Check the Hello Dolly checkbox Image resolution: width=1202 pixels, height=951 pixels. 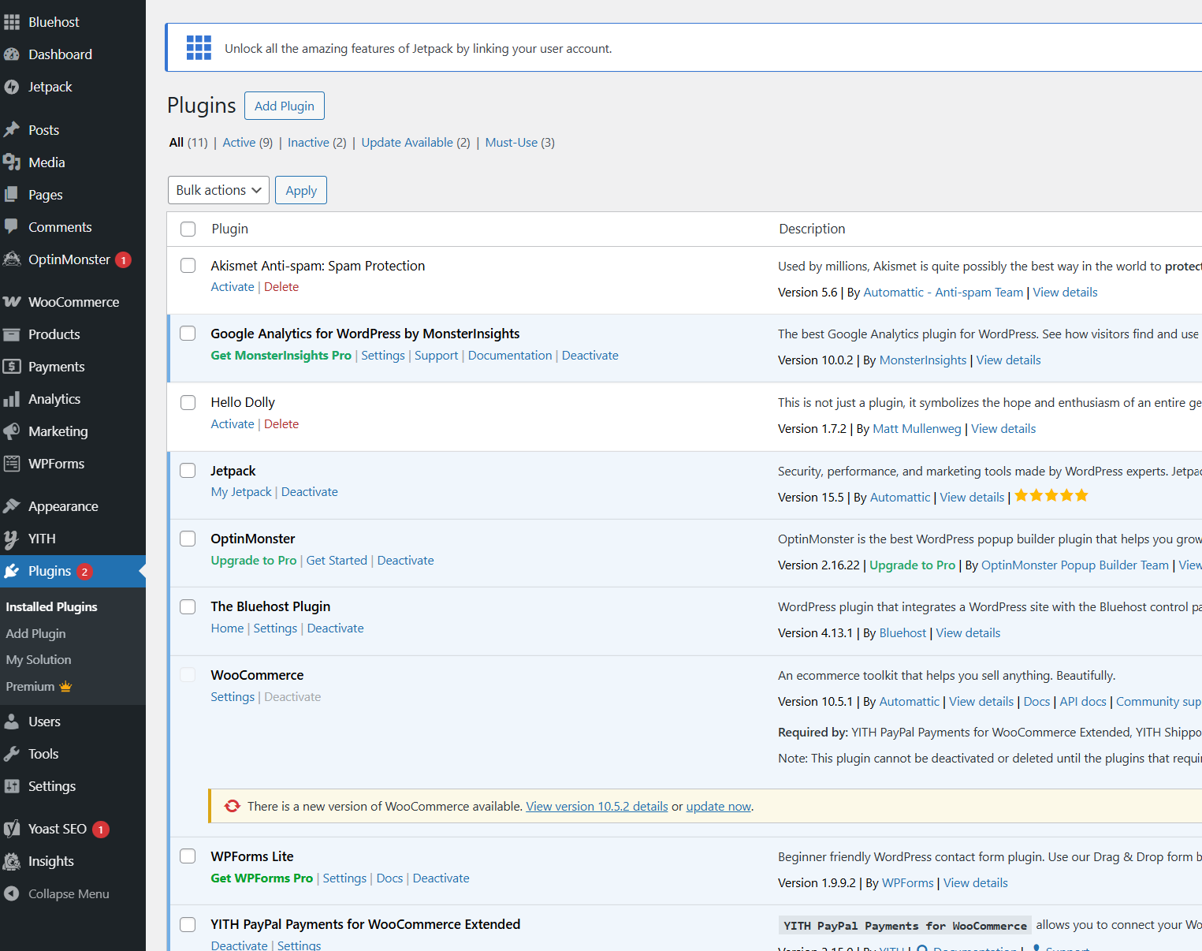click(188, 402)
